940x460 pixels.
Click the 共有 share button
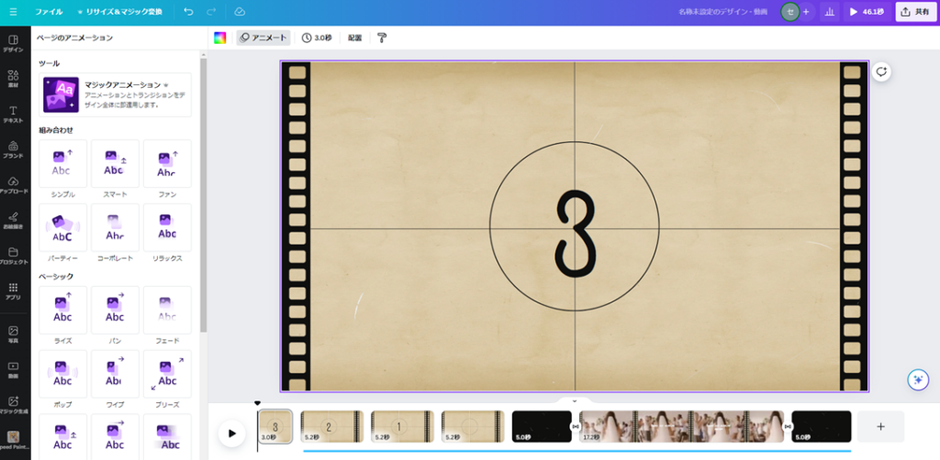[915, 12]
